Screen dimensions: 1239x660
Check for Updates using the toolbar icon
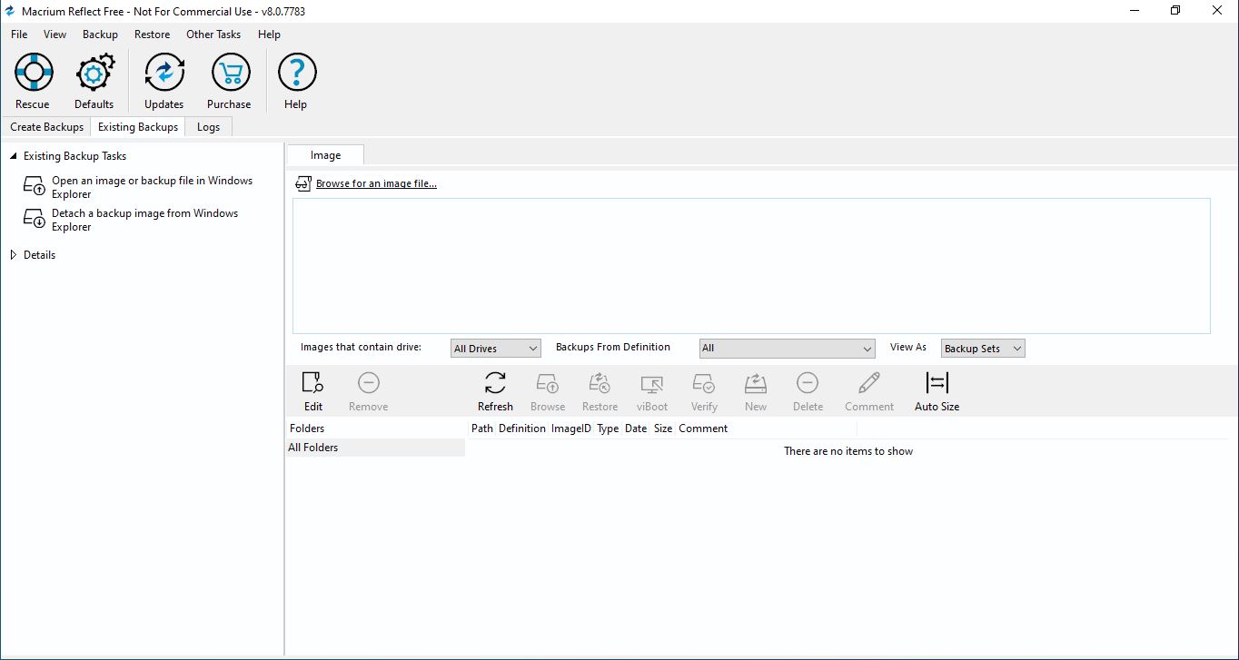point(164,72)
